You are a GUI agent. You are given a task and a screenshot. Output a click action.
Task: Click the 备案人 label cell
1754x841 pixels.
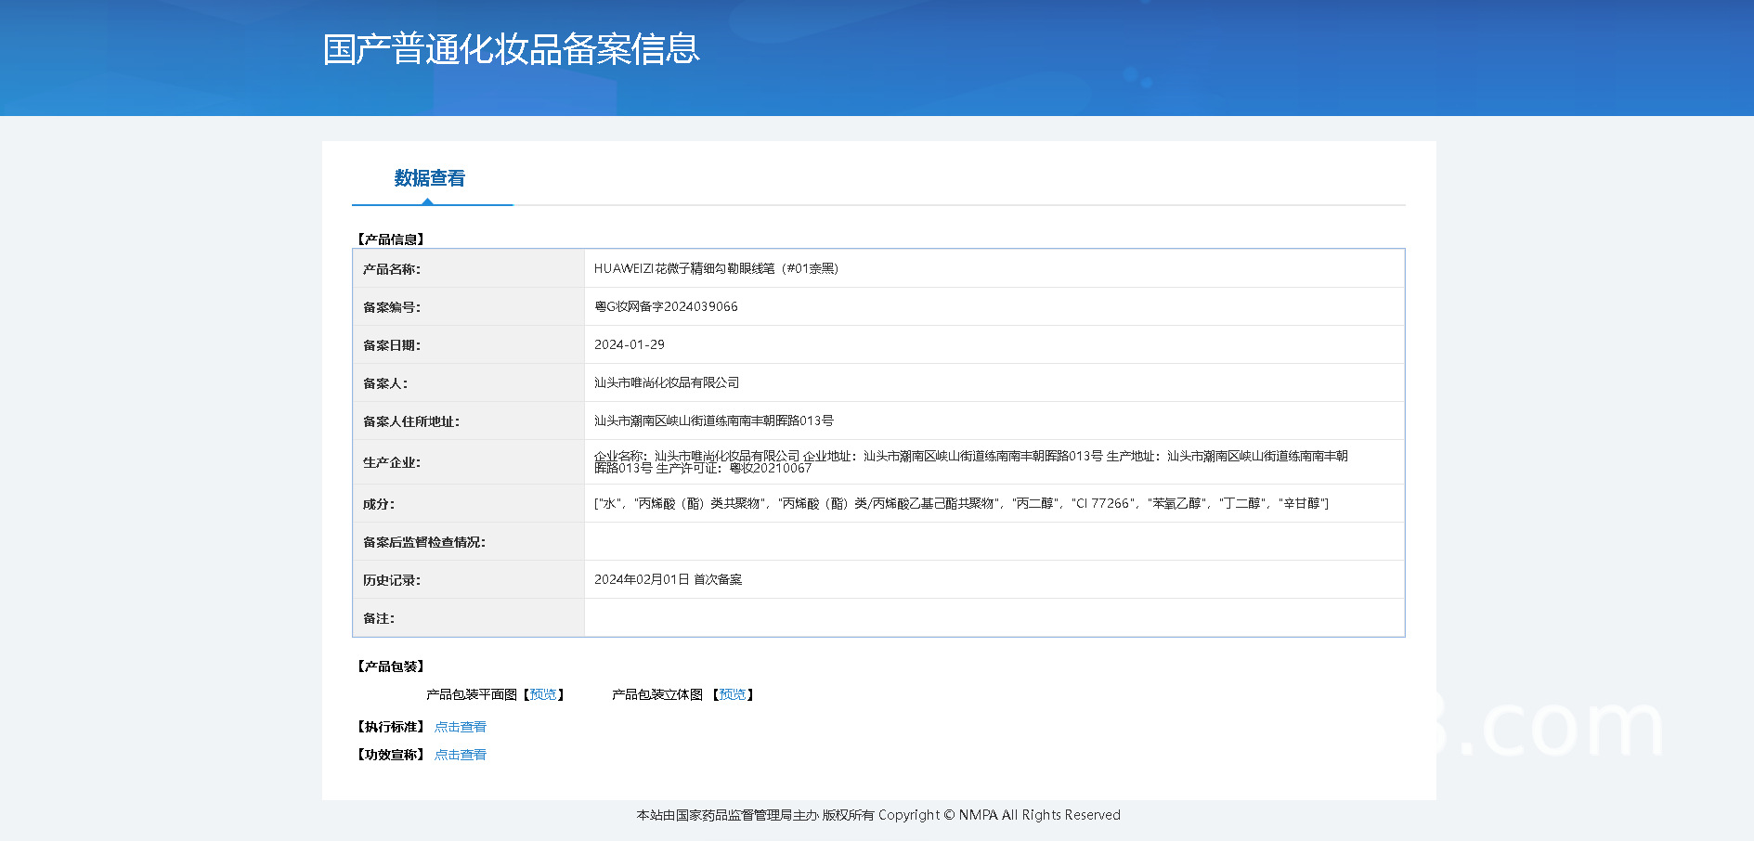click(x=469, y=383)
